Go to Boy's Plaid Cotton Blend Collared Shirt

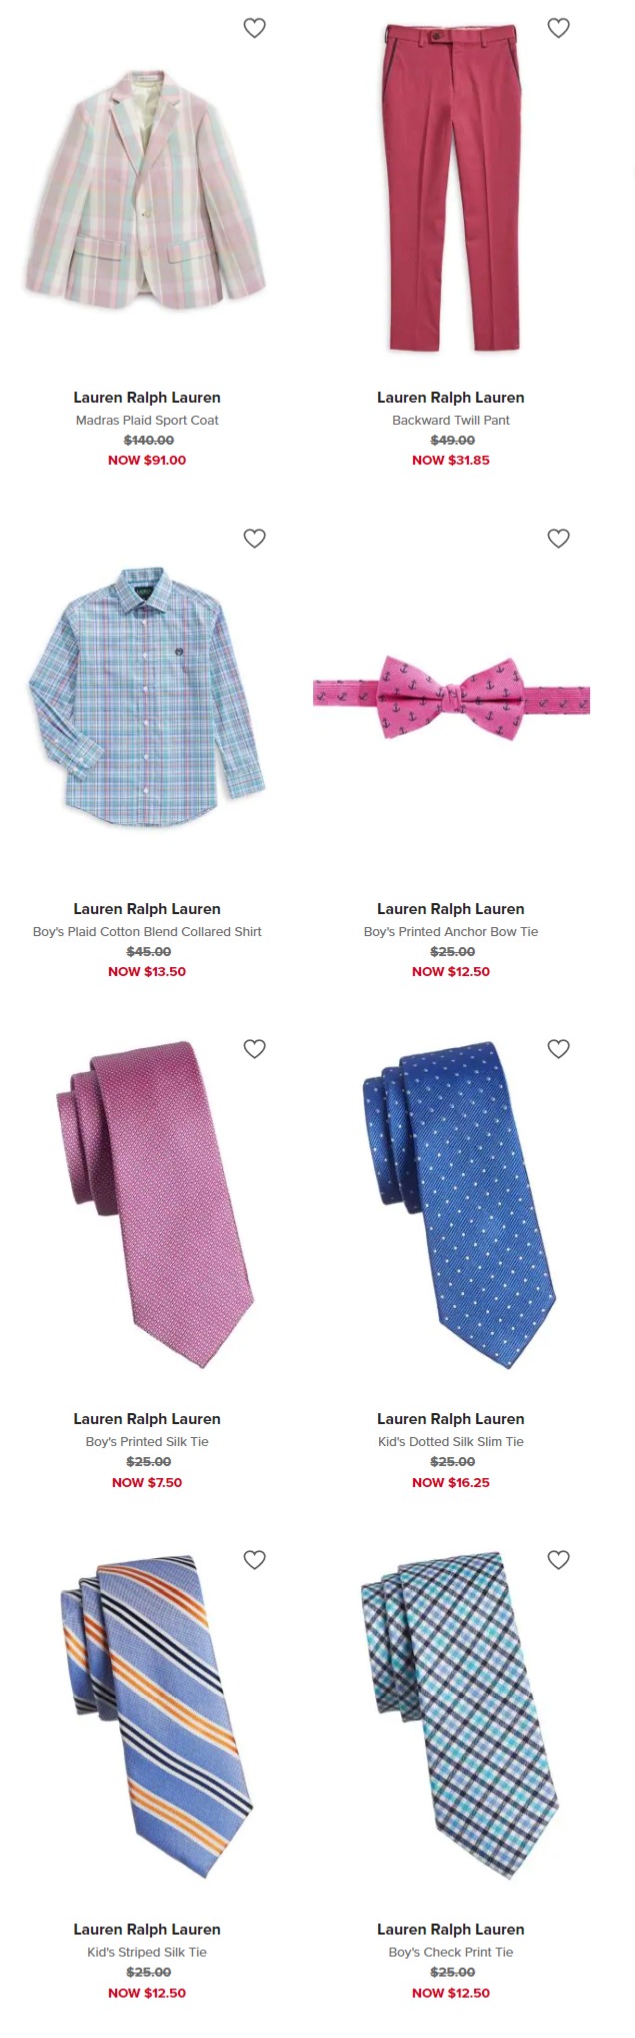(x=147, y=932)
